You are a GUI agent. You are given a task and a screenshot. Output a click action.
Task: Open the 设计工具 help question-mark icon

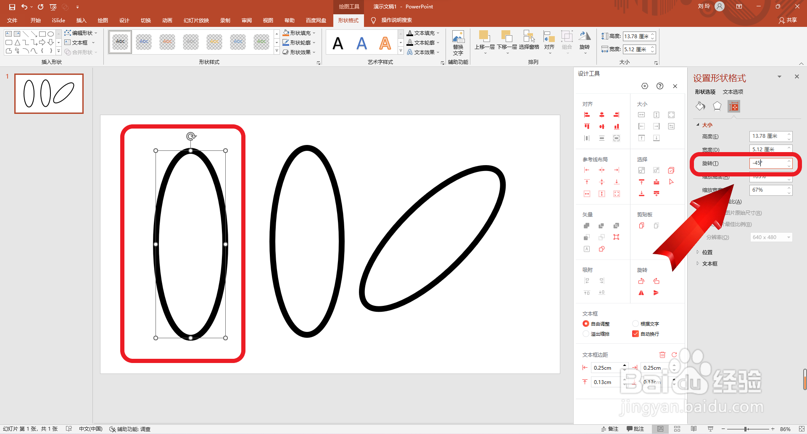(660, 86)
